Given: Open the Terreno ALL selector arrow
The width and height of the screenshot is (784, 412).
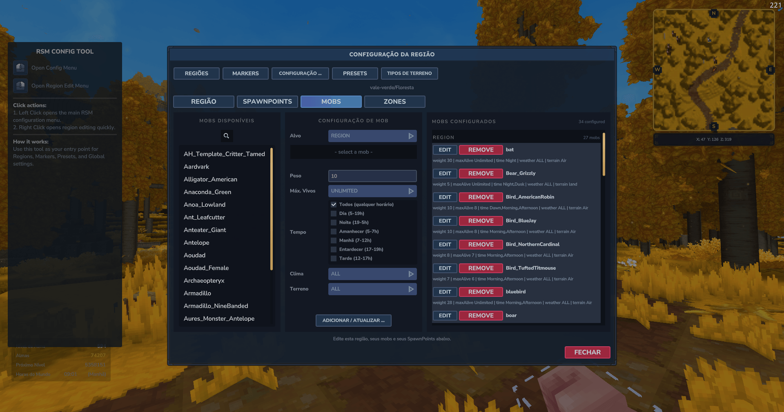Looking at the screenshot, I should point(411,289).
